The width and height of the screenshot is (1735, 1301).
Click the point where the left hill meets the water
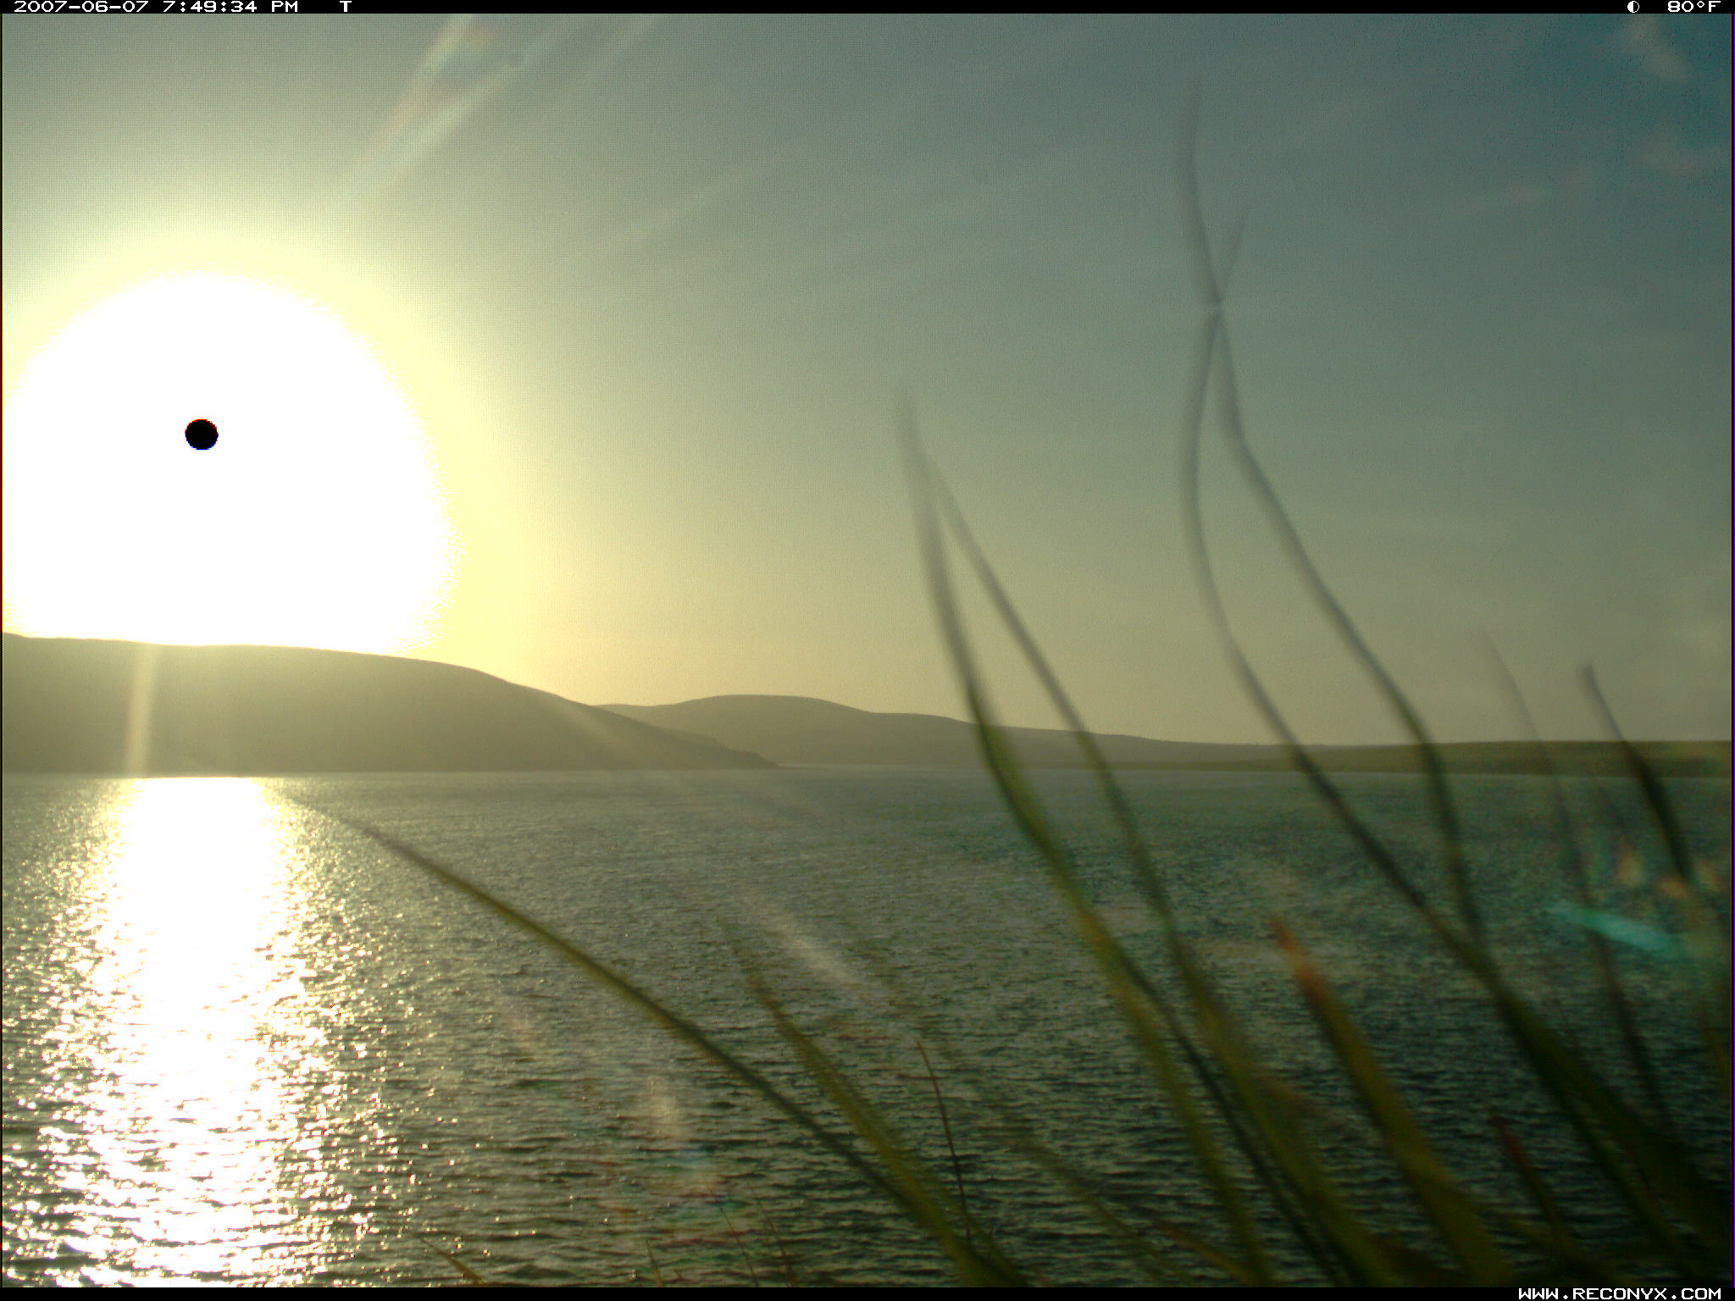[x=771, y=767]
